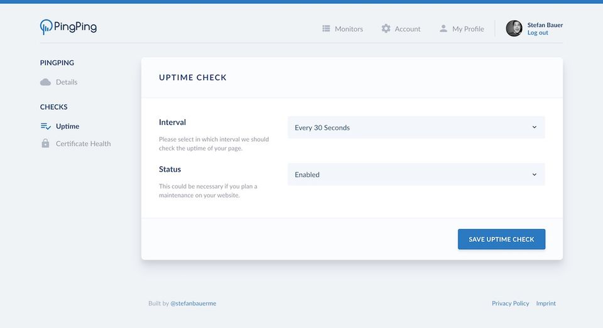The height and width of the screenshot is (328, 603).
Task: Open the @stefanbauerme footer link
Action: tap(193, 304)
